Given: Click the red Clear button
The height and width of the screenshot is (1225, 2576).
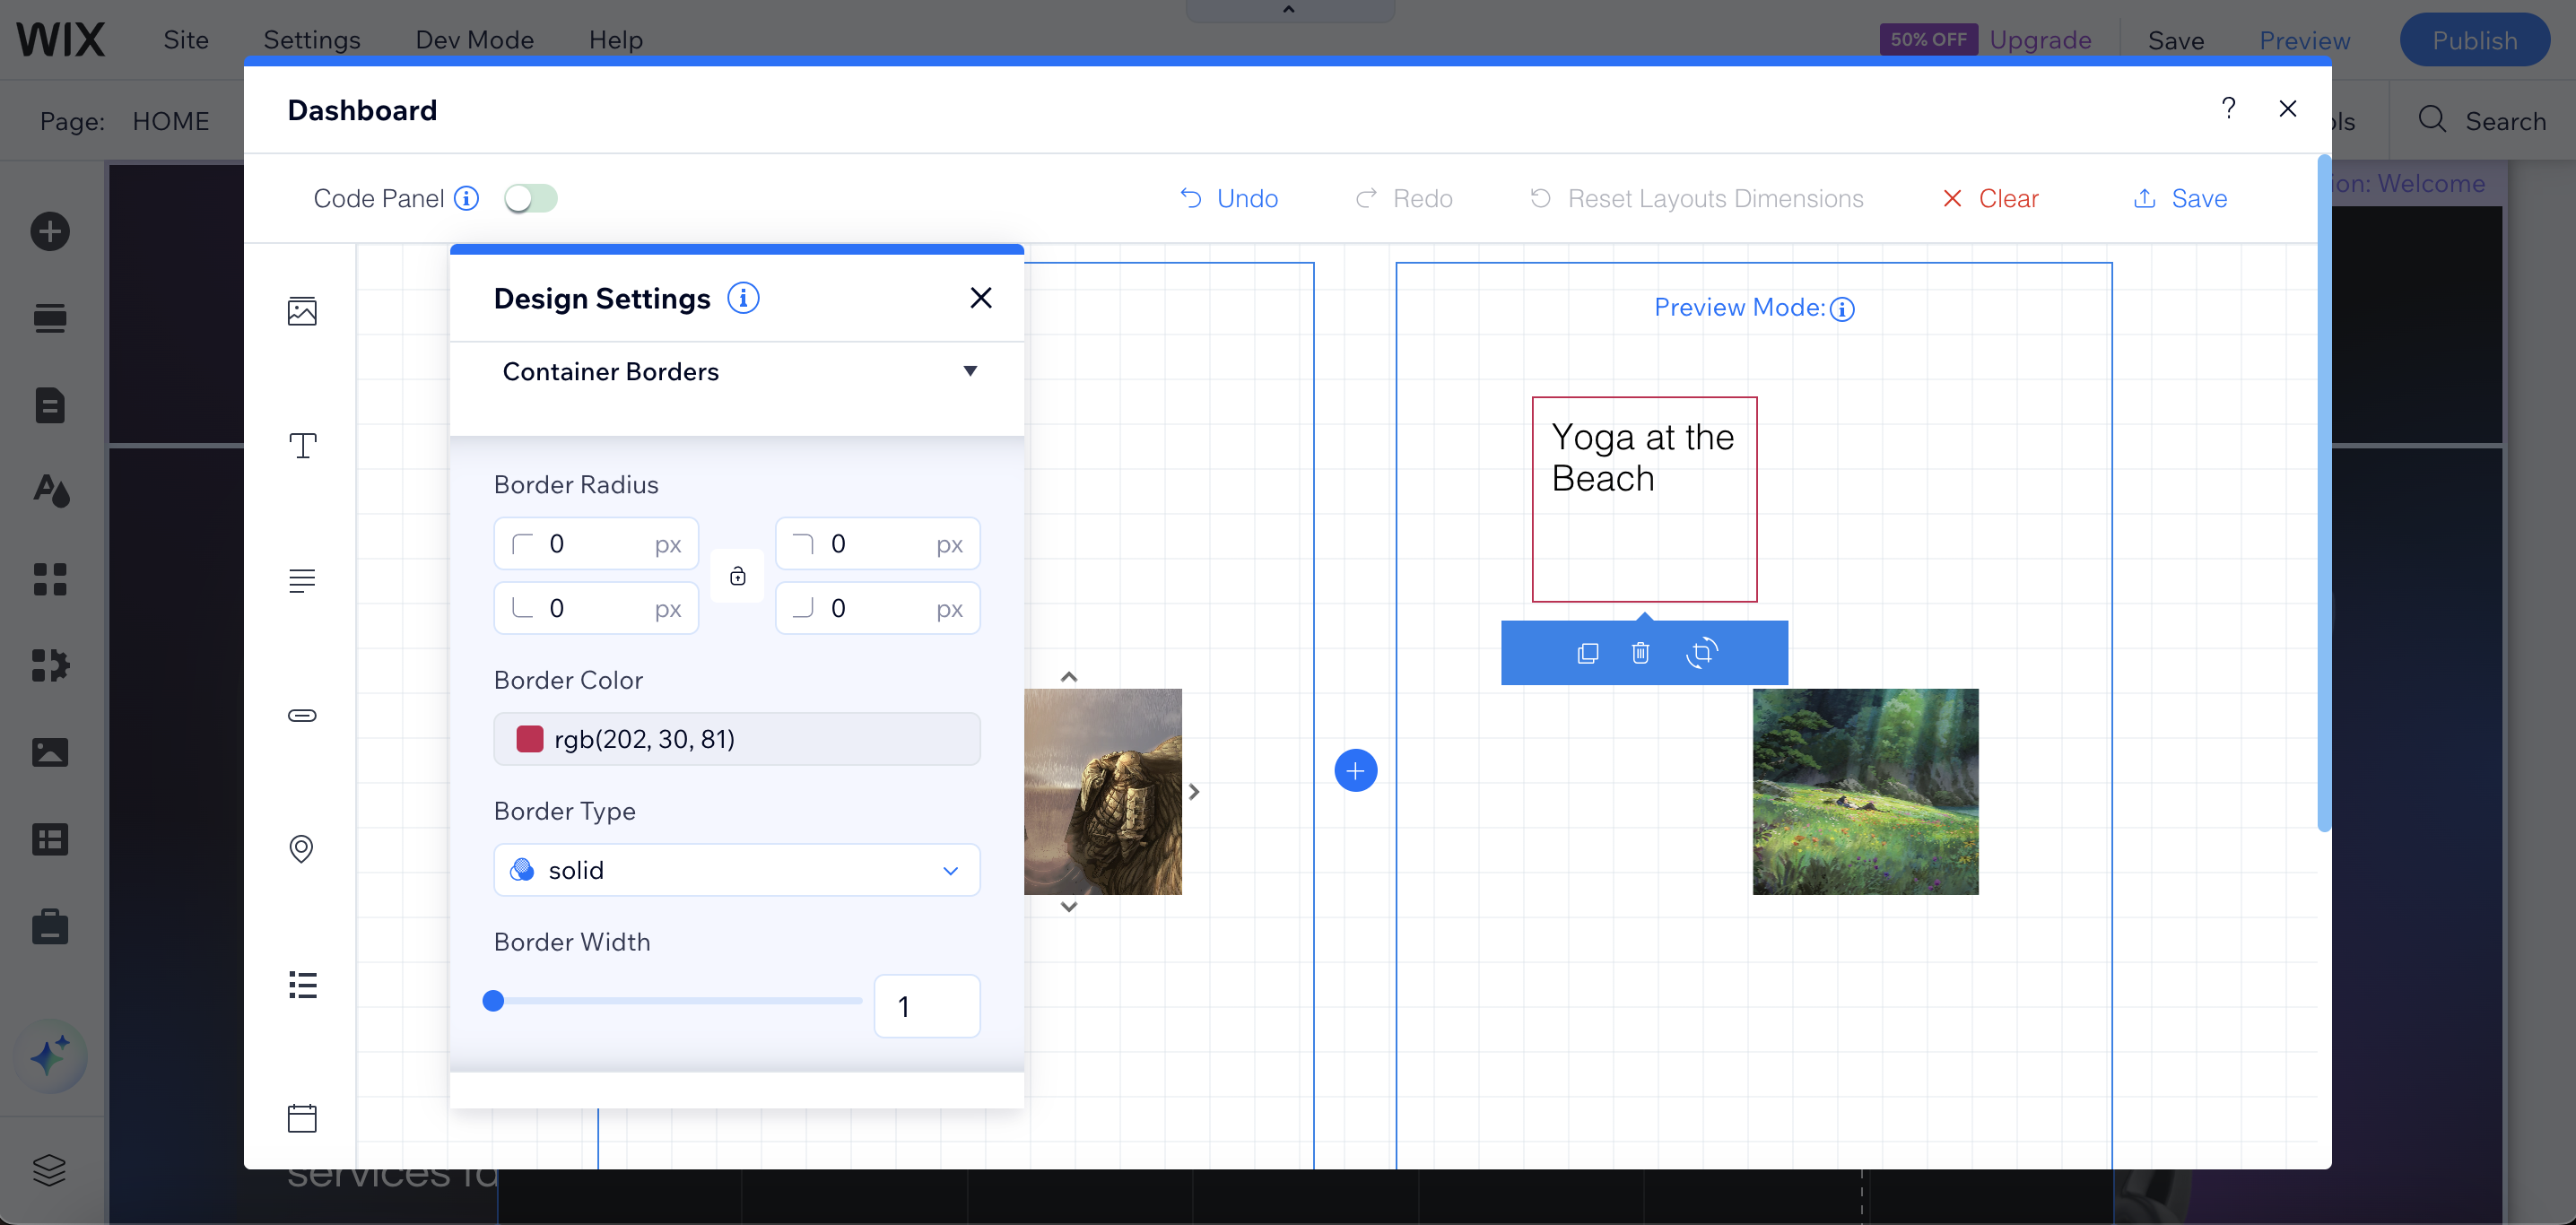Looking at the screenshot, I should point(1990,198).
